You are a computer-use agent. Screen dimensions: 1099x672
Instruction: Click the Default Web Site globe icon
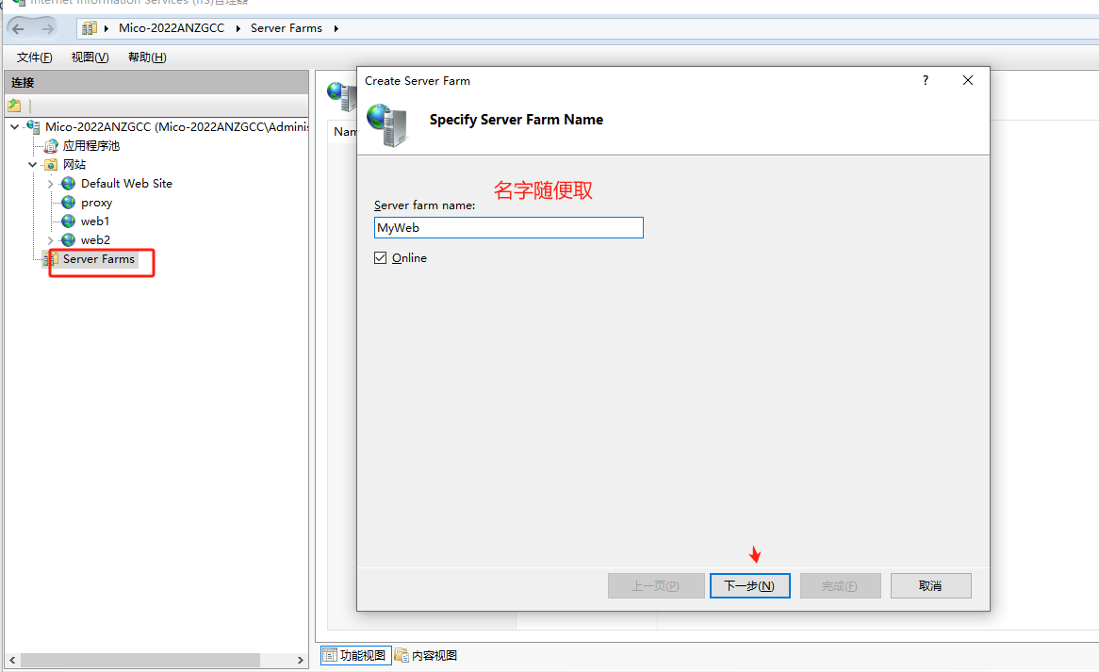click(x=68, y=184)
